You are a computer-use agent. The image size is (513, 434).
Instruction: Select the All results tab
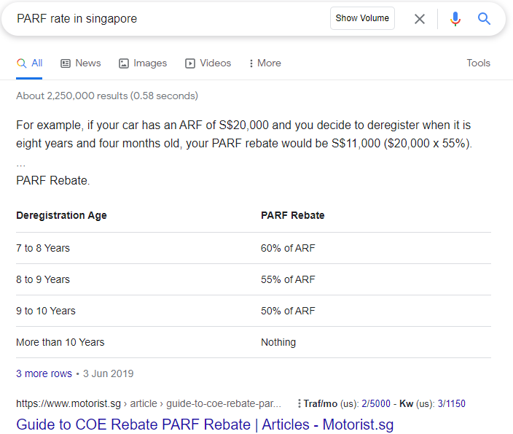tap(30, 63)
